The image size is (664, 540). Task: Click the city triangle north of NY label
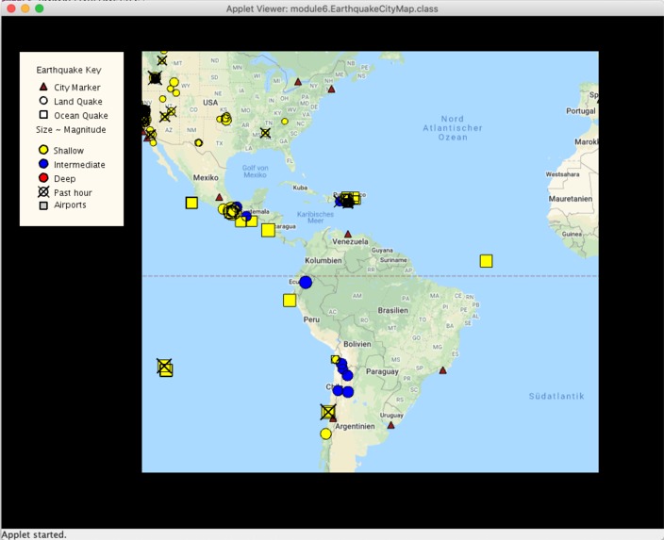pos(298,82)
